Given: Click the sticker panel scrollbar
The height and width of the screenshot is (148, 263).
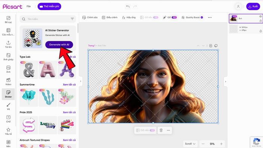Looking at the screenshot, I should [78, 28].
